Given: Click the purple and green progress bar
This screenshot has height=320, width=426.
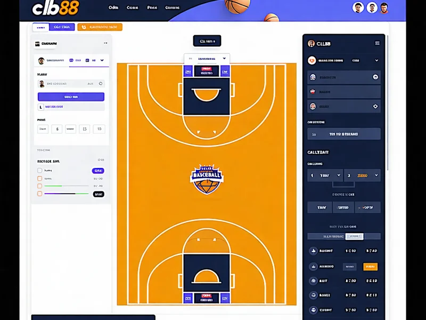Looking at the screenshot, I should click(x=67, y=194).
